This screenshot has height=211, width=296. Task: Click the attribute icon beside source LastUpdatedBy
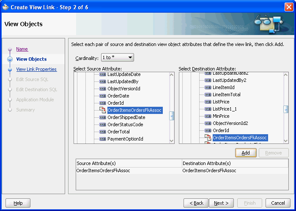pyautogui.click(x=102, y=81)
